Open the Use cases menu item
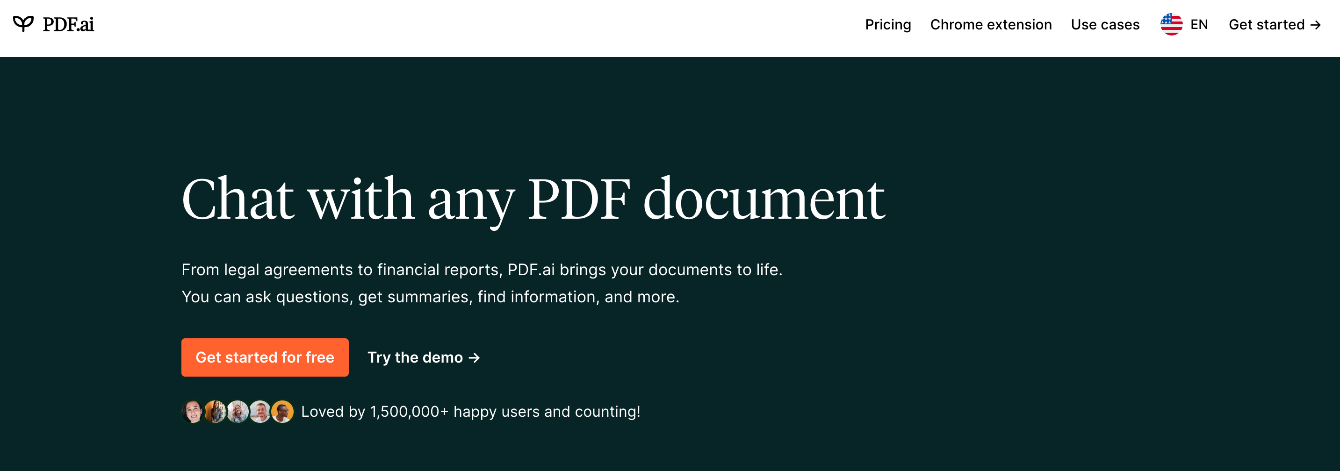Screen dimensions: 1340x471 point(1105,24)
